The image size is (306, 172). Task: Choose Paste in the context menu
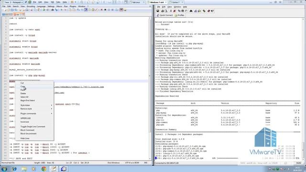pos(22,90)
